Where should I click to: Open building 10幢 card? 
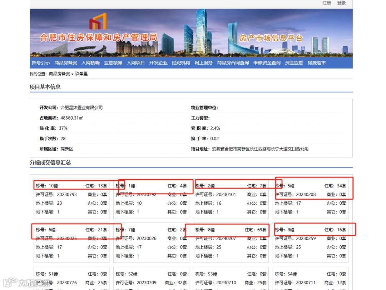click(x=71, y=199)
